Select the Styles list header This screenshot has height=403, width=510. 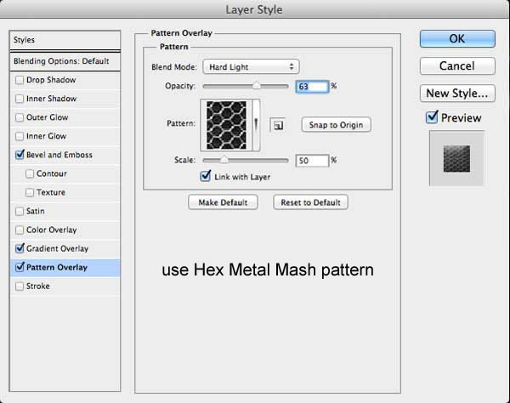[65, 40]
